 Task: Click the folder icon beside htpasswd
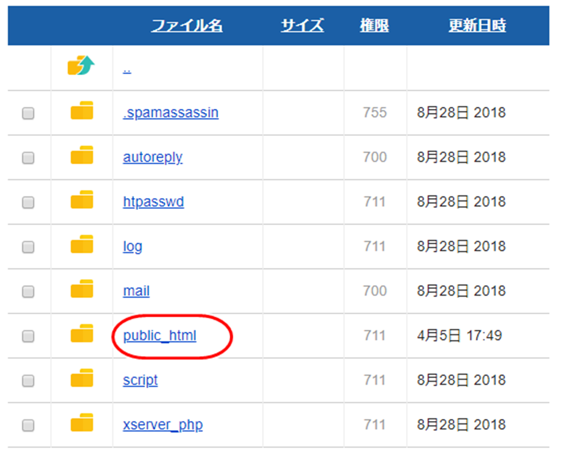click(x=81, y=201)
